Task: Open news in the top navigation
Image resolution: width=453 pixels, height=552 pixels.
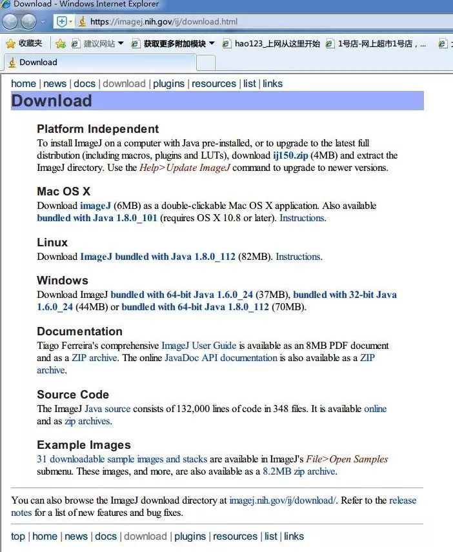Action: (55, 84)
